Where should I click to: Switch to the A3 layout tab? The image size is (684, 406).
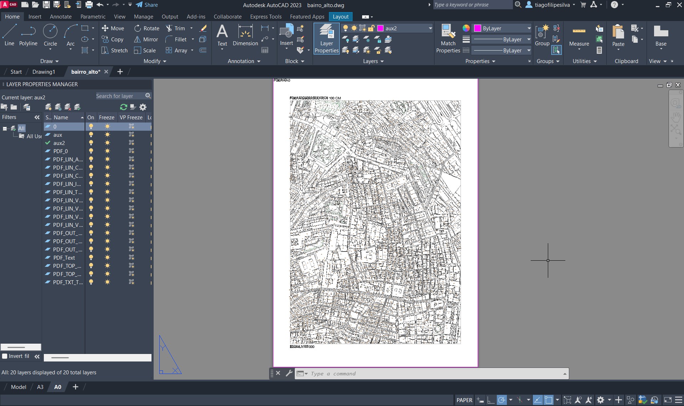40,387
